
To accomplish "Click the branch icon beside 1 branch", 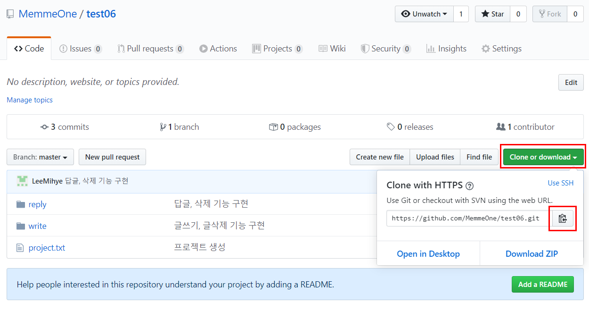I will click(x=163, y=127).
